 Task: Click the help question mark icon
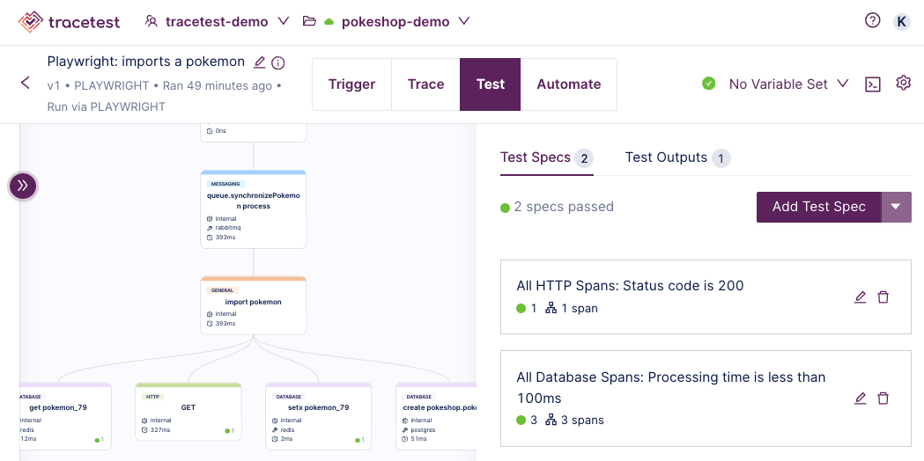click(872, 20)
